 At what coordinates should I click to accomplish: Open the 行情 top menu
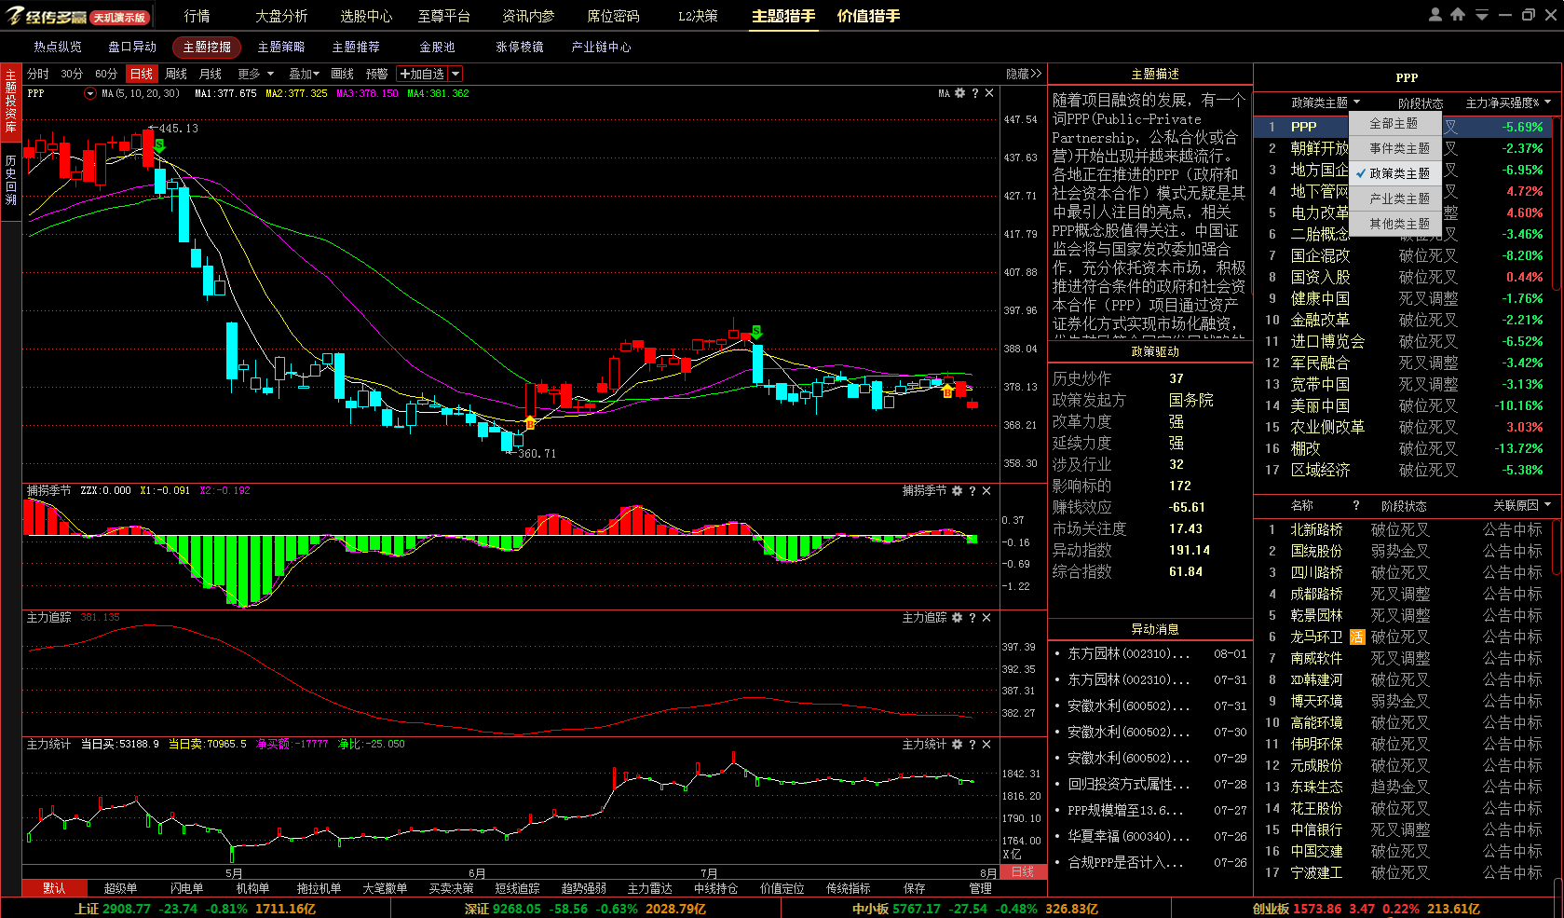tap(197, 16)
